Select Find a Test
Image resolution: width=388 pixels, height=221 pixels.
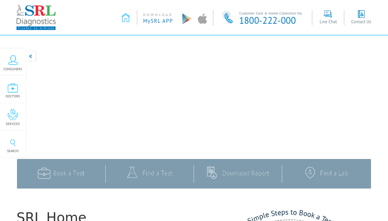149,174
